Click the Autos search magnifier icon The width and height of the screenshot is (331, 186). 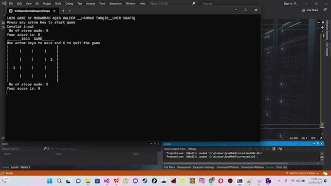tap(45, 149)
